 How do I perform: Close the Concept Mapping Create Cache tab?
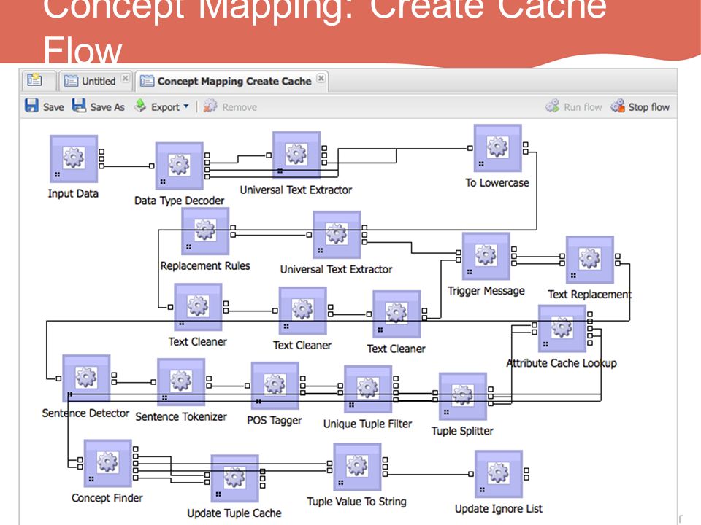(x=321, y=78)
